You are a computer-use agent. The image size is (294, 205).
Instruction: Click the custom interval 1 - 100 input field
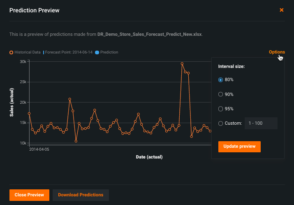[261, 123]
